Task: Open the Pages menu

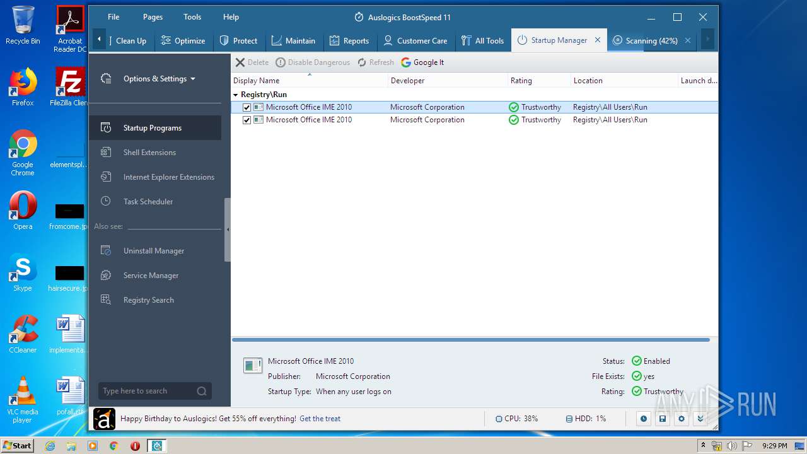Action: (x=153, y=17)
